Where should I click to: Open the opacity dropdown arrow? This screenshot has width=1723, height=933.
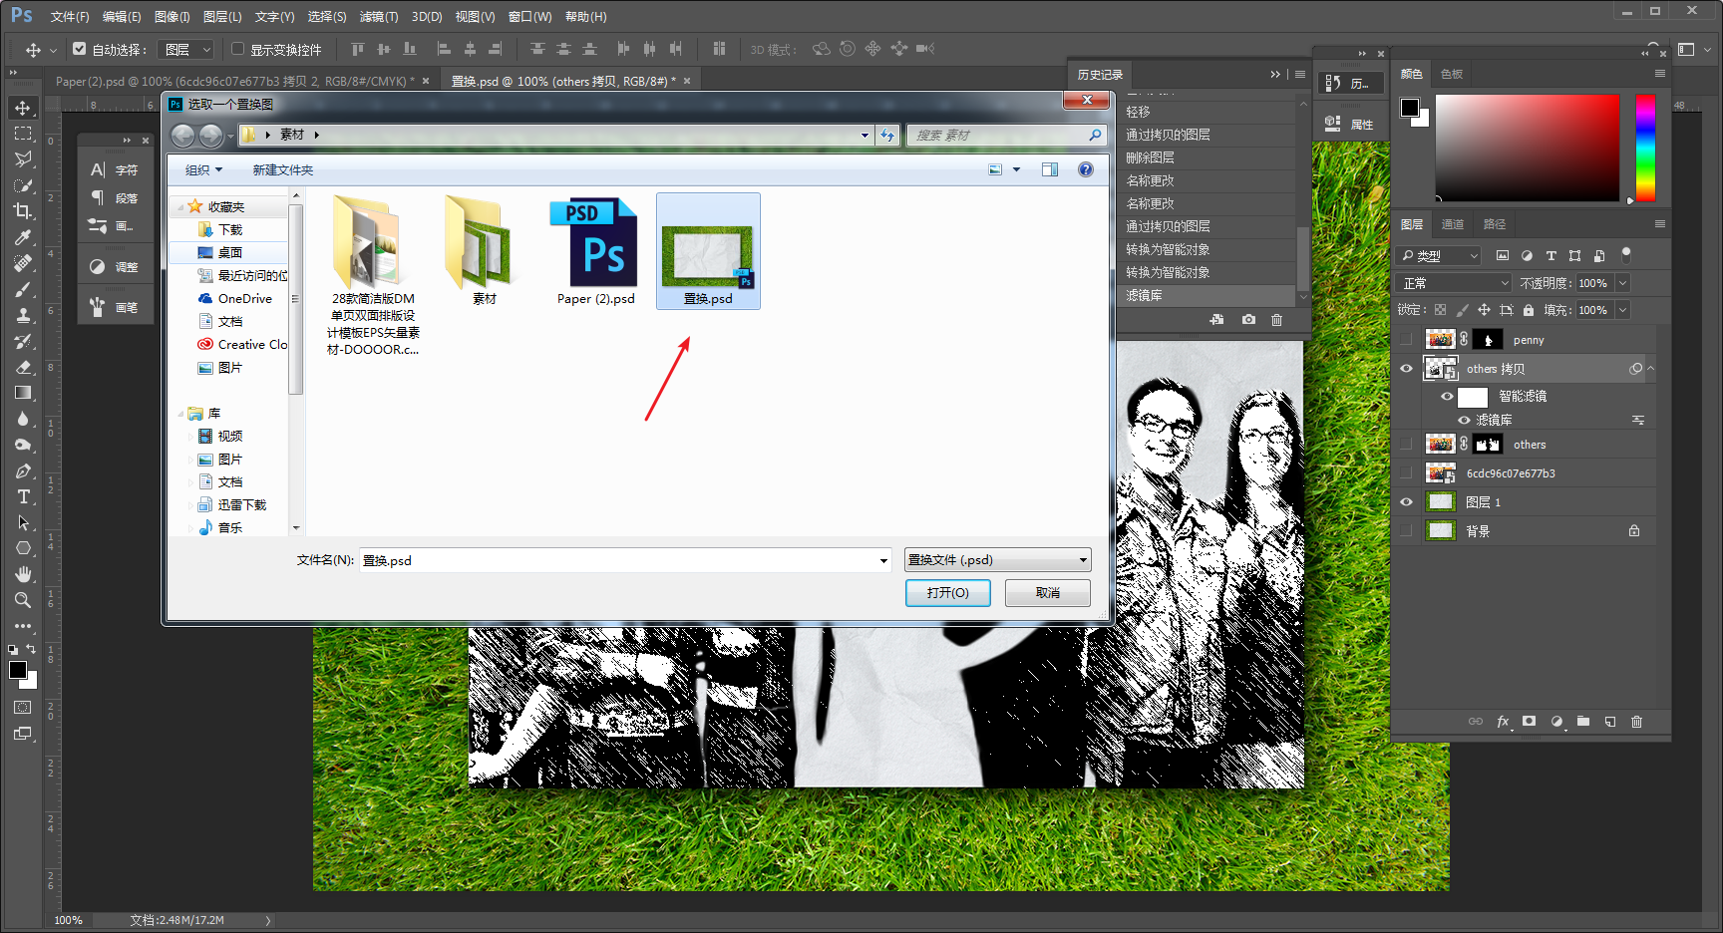[x=1622, y=283]
